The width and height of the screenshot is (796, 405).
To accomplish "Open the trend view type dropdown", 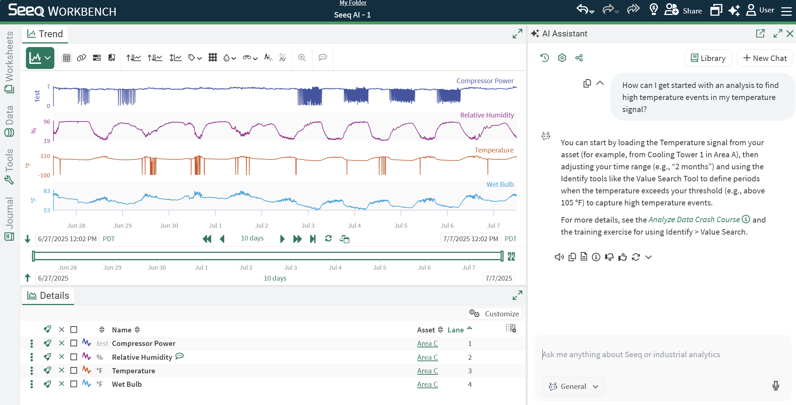I will click(x=40, y=58).
